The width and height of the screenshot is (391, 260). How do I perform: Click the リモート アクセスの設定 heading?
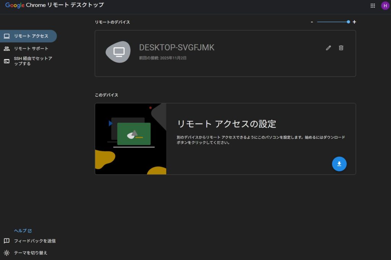pyautogui.click(x=226, y=124)
